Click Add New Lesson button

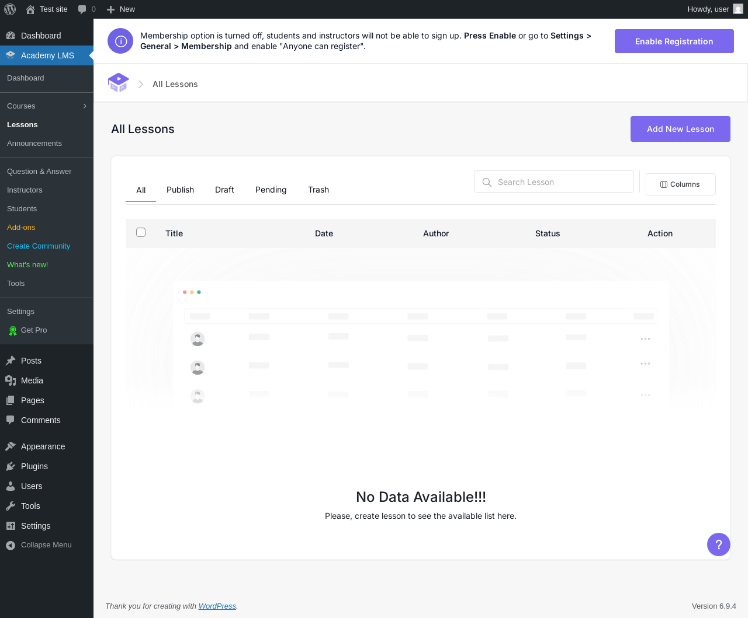pyautogui.click(x=680, y=129)
